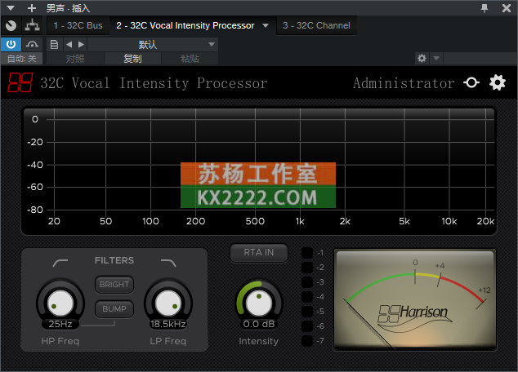Open the preset file icon
This screenshot has height=372, width=518.
(x=54, y=44)
